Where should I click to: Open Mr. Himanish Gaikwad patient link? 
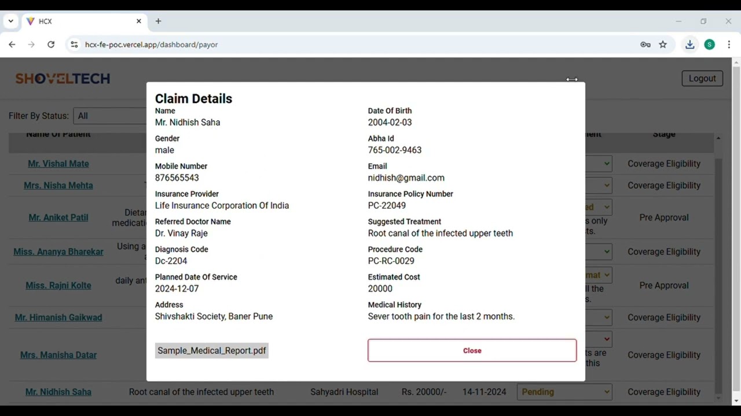[x=58, y=317]
